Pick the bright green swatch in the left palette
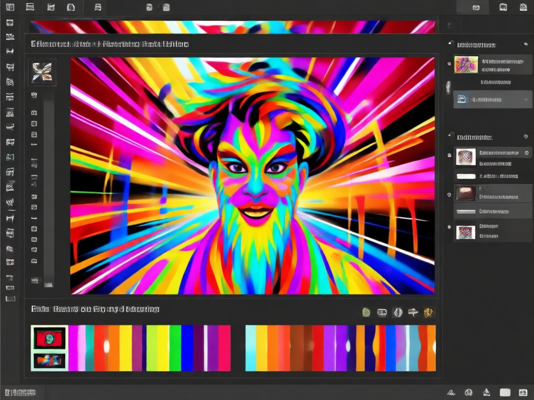This screenshot has height=400, width=534. pos(175,348)
